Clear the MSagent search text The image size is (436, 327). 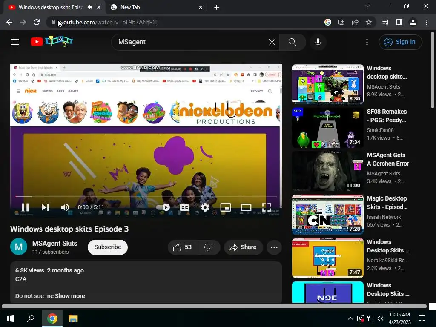coord(272,42)
